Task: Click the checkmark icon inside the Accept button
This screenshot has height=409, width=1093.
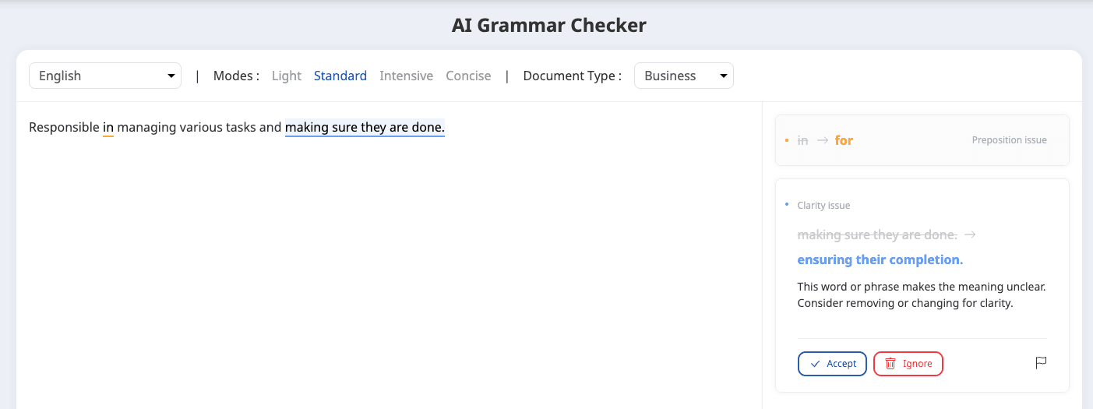Action: coord(815,364)
